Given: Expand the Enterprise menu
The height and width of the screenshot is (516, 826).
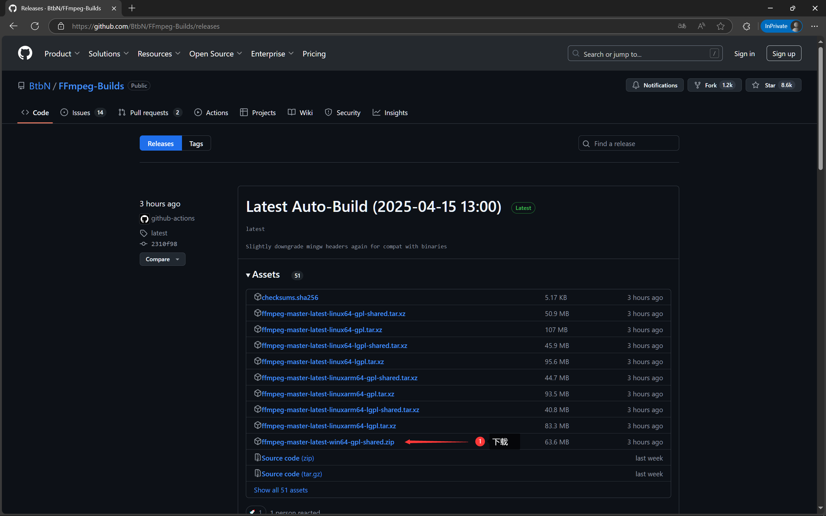Looking at the screenshot, I should (272, 54).
